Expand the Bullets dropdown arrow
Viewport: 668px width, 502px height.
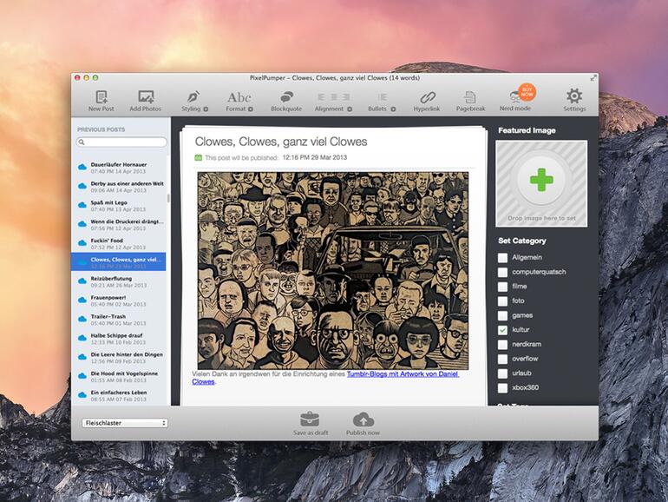click(x=393, y=109)
